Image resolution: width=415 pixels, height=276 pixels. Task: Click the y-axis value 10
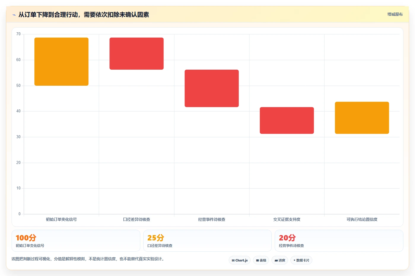[x=18, y=188]
